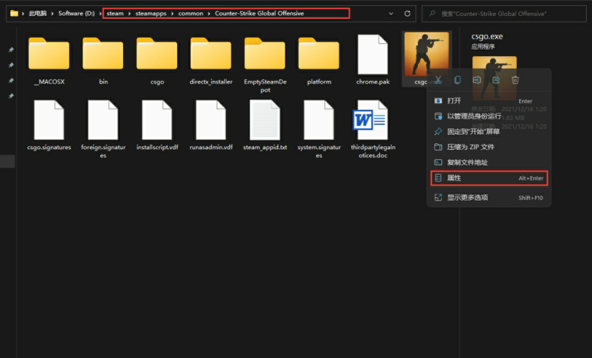Expand chevron after steam in path
Viewport: 592px width, 358px height.
(129, 13)
